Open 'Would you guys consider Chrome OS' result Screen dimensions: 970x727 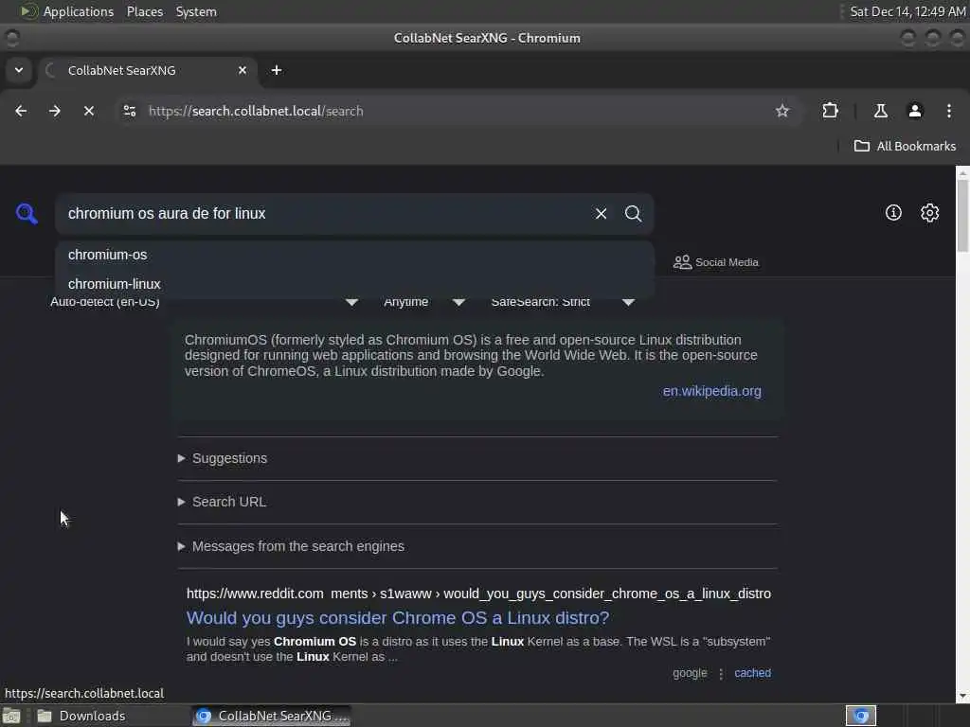pyautogui.click(x=398, y=617)
